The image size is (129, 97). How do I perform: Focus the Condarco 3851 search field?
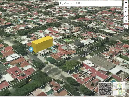click(x=90, y=4)
